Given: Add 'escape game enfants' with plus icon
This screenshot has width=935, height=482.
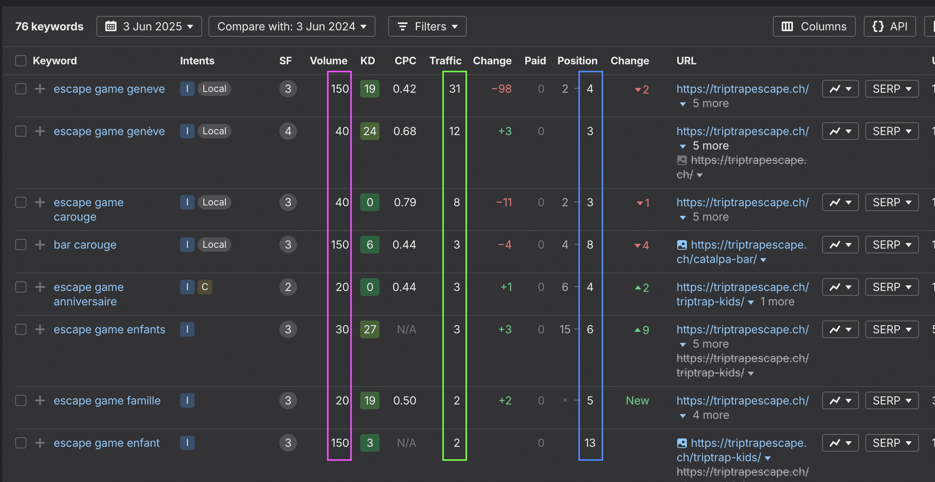Looking at the screenshot, I should click(40, 329).
